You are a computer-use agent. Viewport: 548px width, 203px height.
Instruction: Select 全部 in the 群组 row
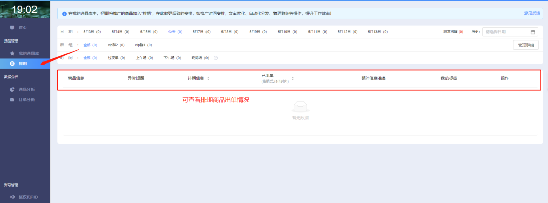point(90,45)
